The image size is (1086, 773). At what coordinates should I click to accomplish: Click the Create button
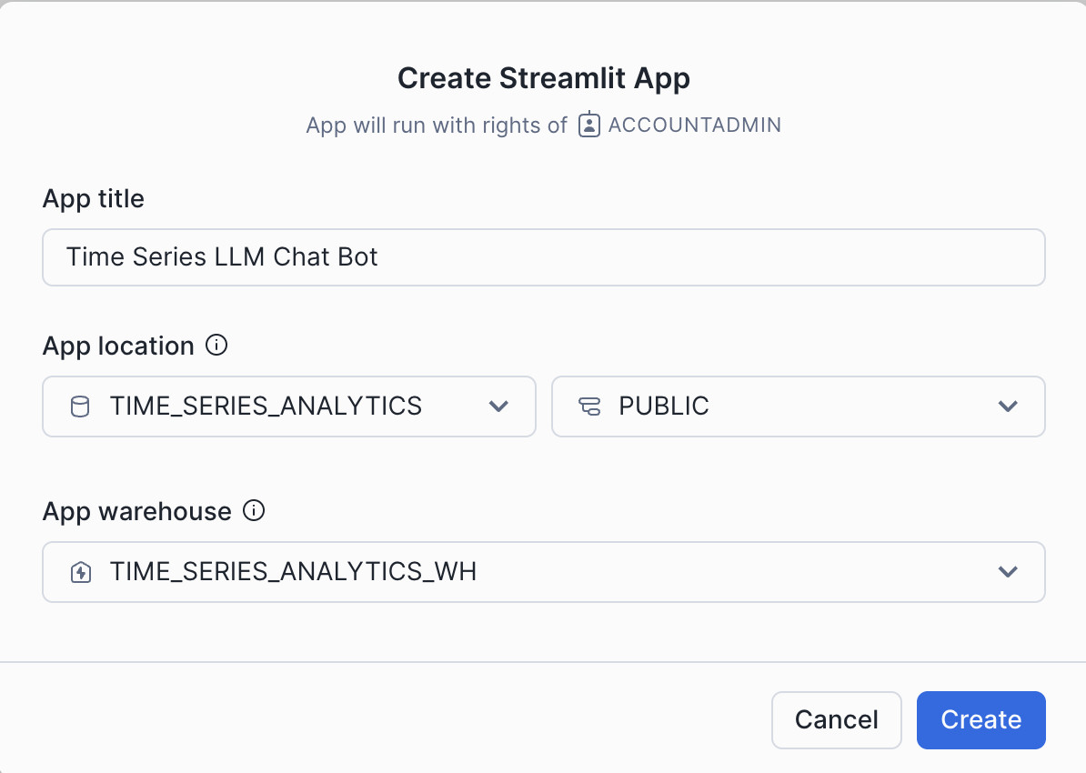(x=980, y=719)
